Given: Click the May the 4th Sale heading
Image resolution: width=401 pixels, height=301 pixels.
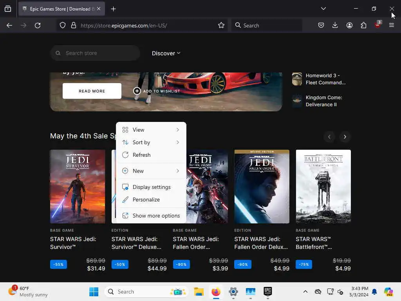Looking at the screenshot, I should (83, 136).
